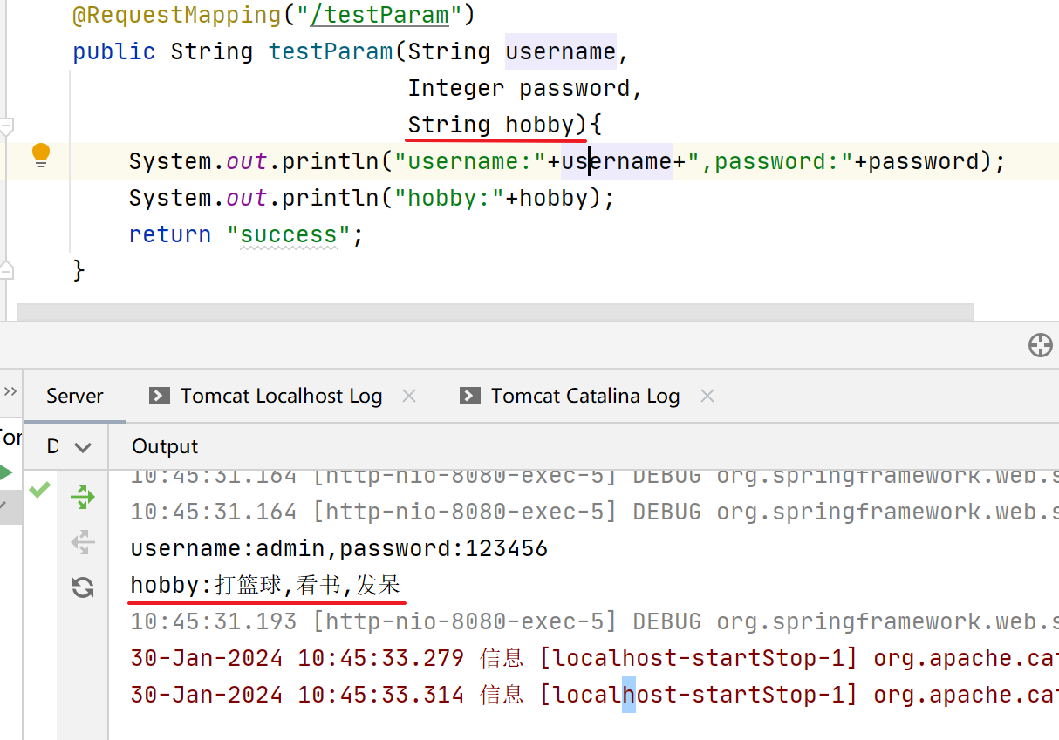Screen dimensions: 1059x740
Task: Click the greyed-out undeploy arrows icon
Action: (83, 543)
